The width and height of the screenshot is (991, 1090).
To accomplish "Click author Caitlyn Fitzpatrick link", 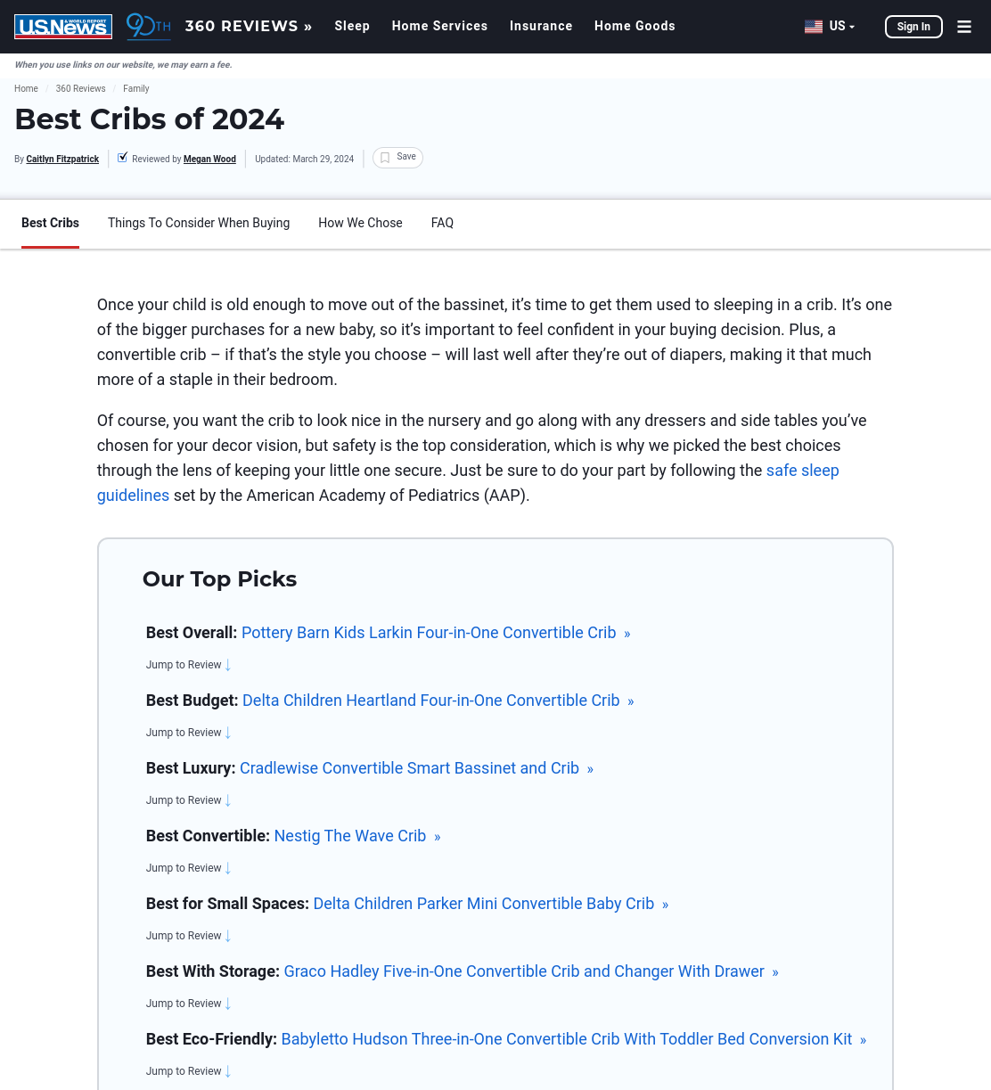I will click(x=62, y=160).
